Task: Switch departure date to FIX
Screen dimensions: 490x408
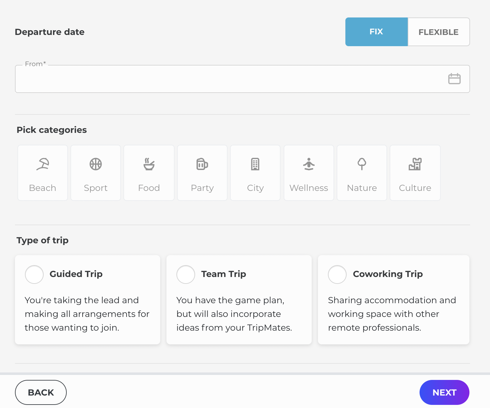Action: [x=376, y=32]
